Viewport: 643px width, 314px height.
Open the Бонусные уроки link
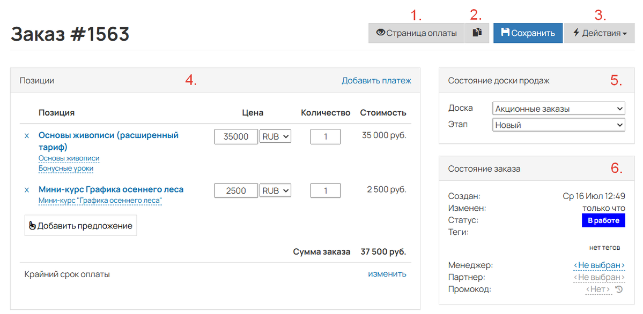(x=66, y=169)
